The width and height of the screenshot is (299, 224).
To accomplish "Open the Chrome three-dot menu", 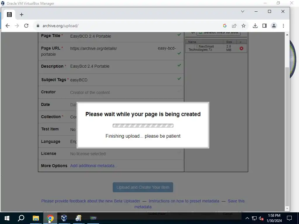I will tap(283, 26).
